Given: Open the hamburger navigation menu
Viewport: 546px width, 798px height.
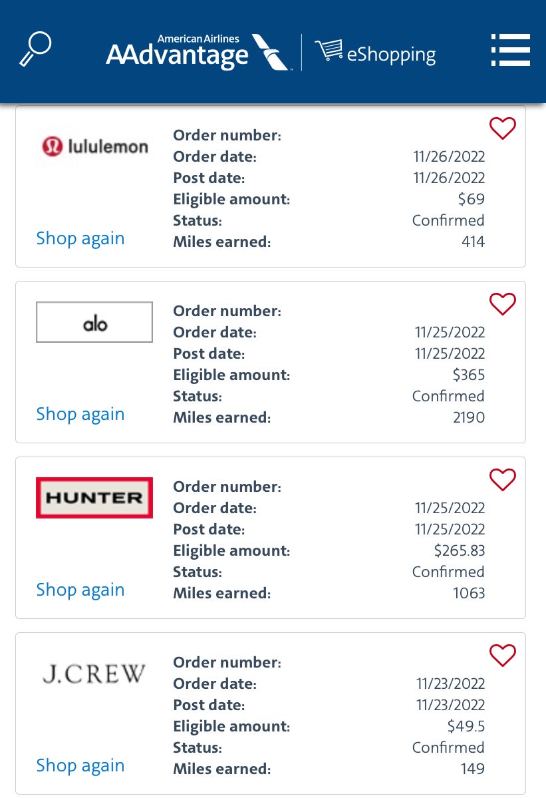Looking at the screenshot, I should [x=510, y=51].
